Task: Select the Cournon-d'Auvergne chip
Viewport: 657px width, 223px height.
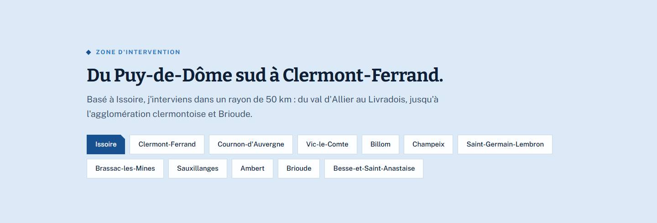Action: coord(251,144)
